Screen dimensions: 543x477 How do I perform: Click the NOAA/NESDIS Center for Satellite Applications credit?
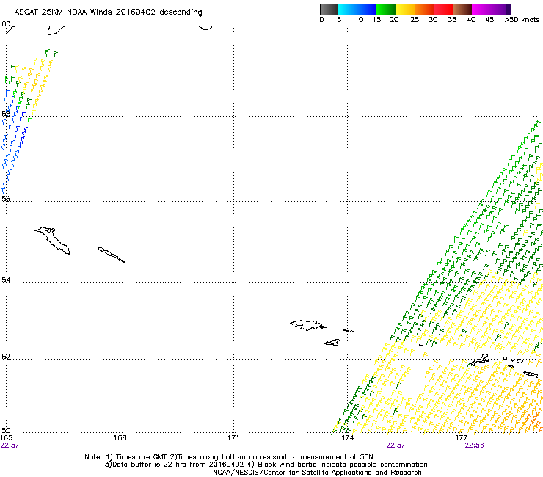point(317,473)
